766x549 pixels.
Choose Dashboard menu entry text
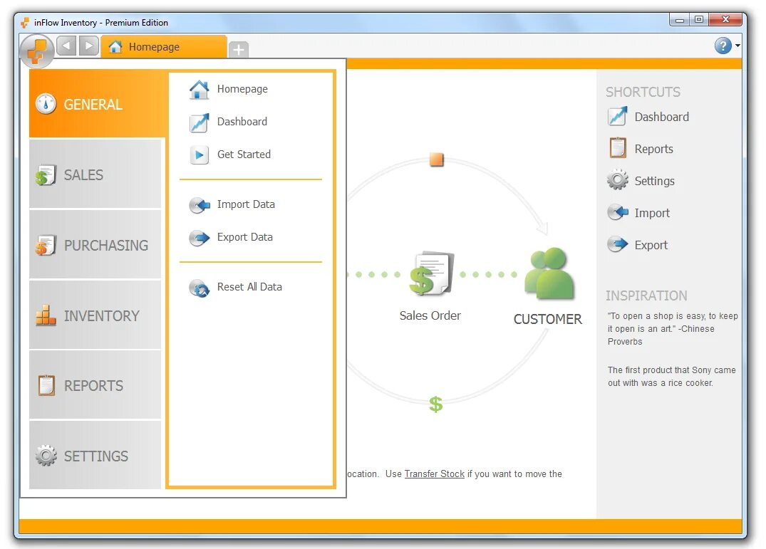point(242,122)
